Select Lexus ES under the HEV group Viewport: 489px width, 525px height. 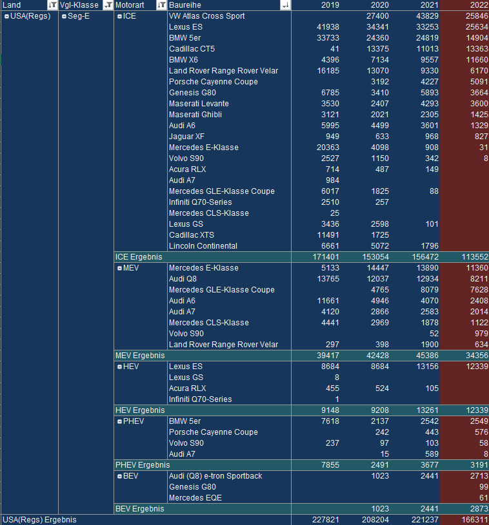(186, 367)
